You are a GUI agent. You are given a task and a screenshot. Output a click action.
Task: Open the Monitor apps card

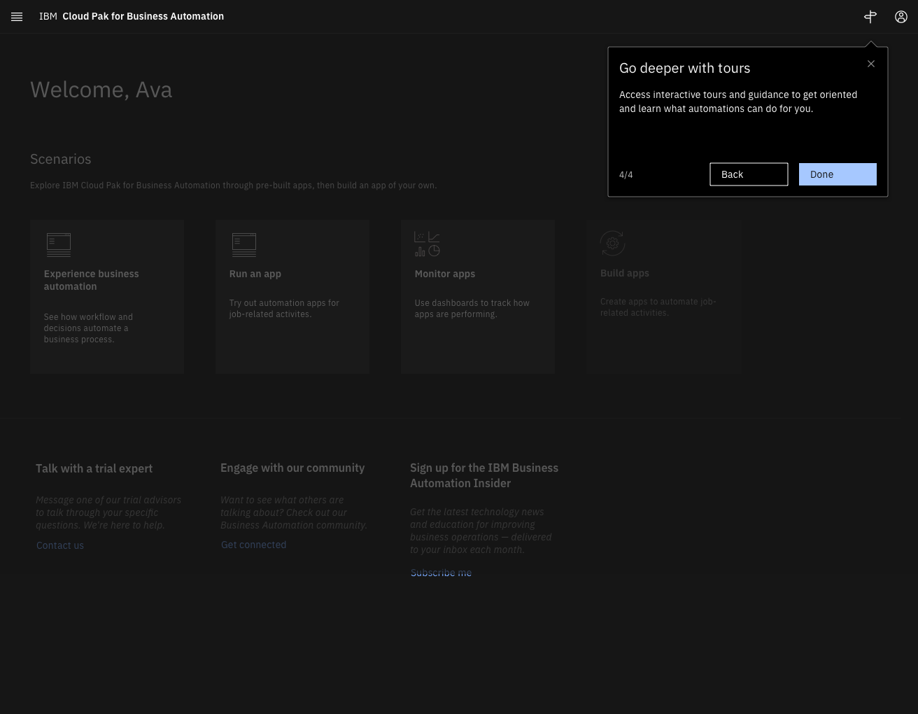click(x=478, y=297)
